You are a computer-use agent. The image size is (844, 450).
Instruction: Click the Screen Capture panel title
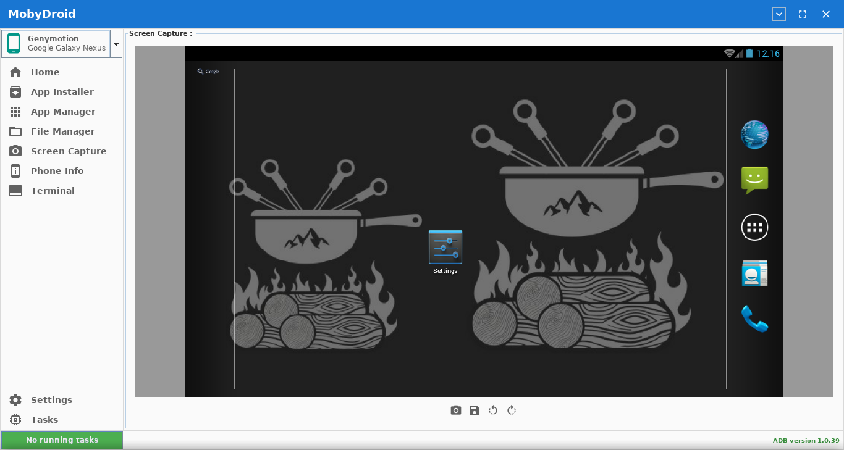point(161,33)
